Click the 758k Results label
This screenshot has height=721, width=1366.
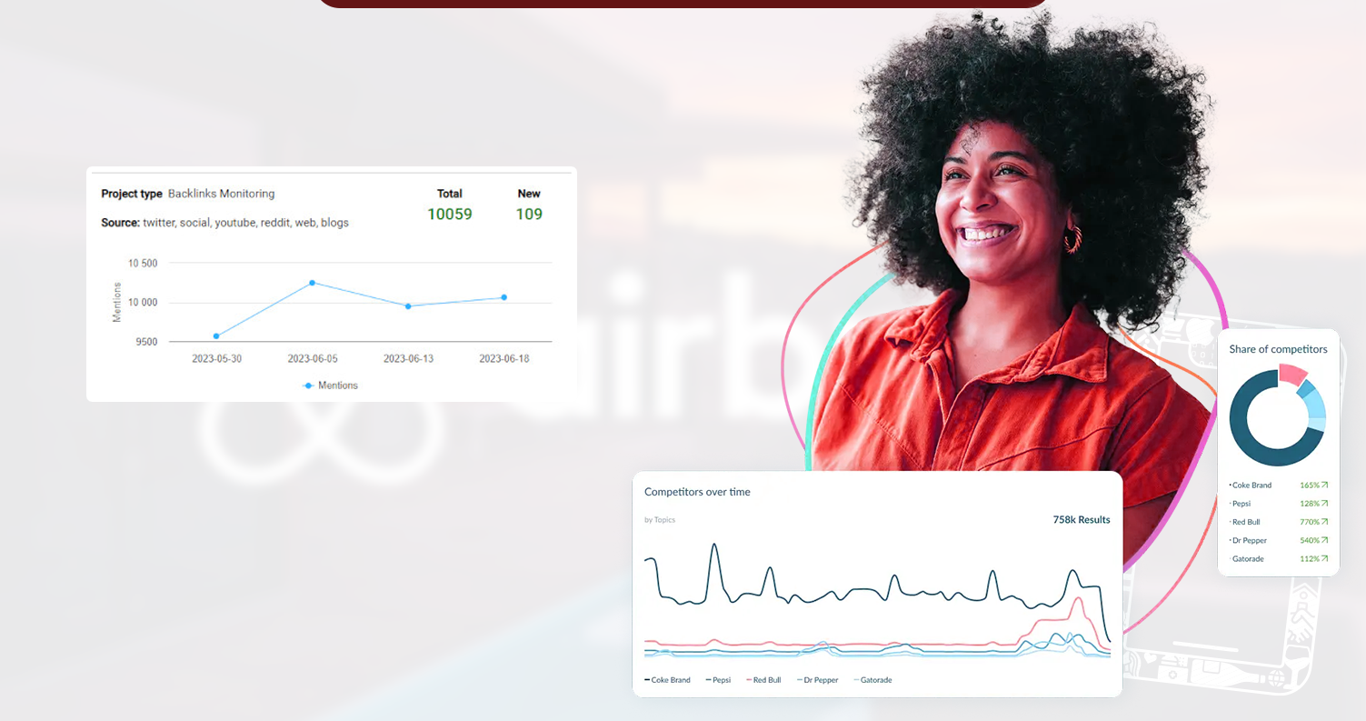point(1081,520)
